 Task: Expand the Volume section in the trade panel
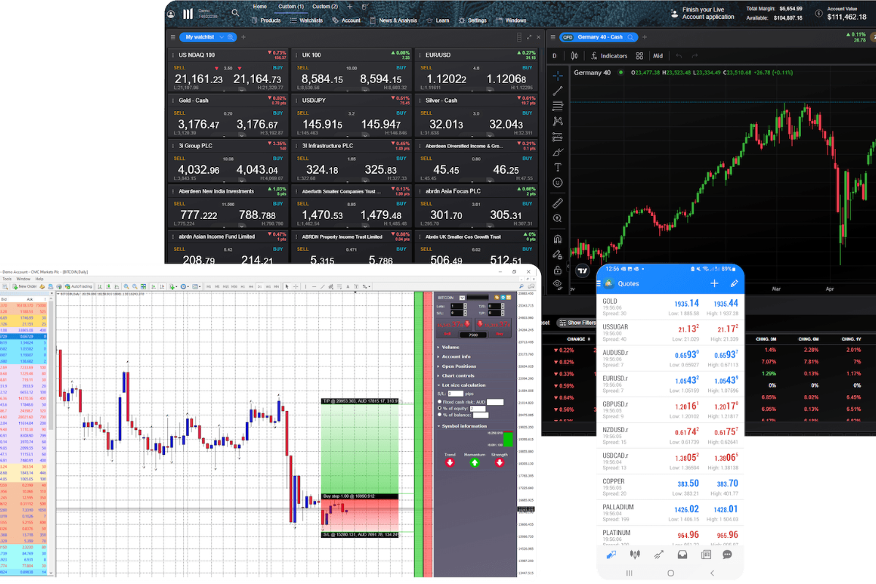[x=449, y=347]
